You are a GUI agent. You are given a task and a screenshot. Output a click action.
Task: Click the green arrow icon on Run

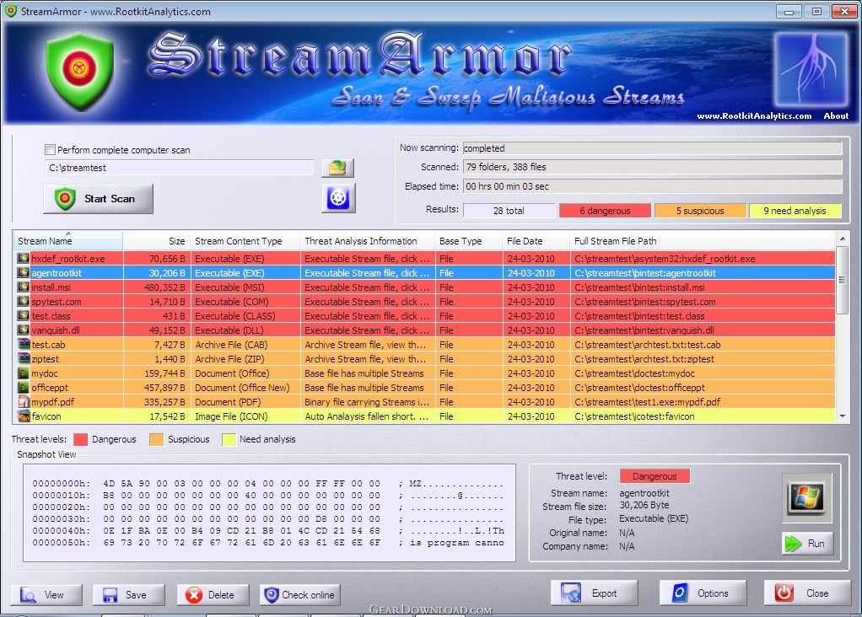(x=794, y=544)
